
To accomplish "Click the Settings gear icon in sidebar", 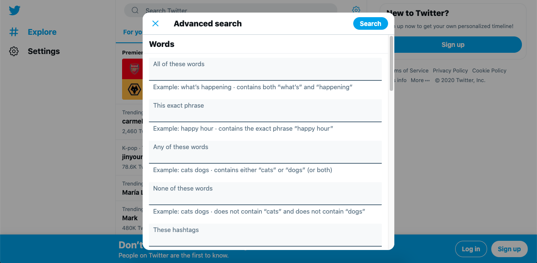I will (14, 51).
